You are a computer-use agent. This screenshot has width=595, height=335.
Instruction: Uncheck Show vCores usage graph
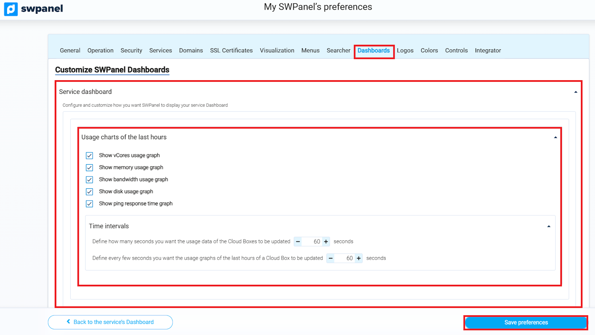(90, 156)
